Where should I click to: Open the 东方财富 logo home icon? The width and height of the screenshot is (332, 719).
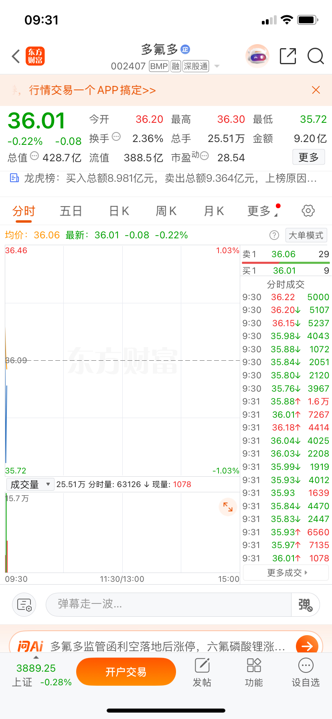point(35,56)
